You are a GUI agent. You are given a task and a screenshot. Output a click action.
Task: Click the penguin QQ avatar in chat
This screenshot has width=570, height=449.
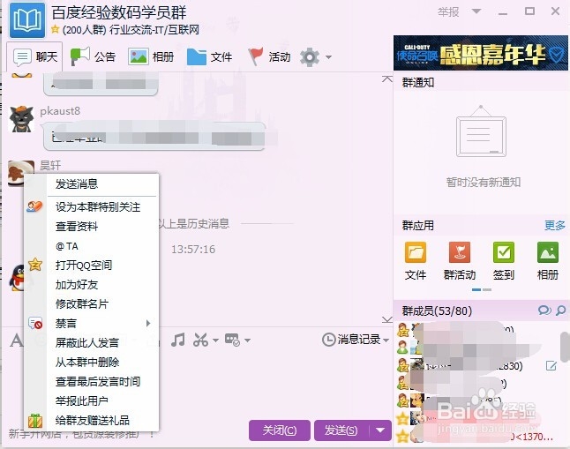17,277
